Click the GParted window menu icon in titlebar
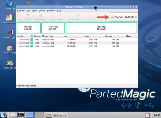 click(x=18, y=7)
